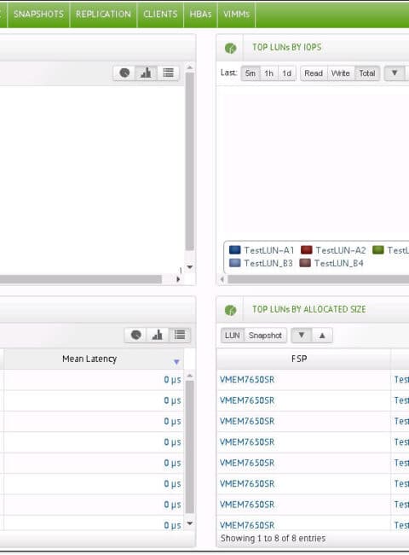Set Last interval to 5m
The image size is (409, 555).
click(250, 73)
